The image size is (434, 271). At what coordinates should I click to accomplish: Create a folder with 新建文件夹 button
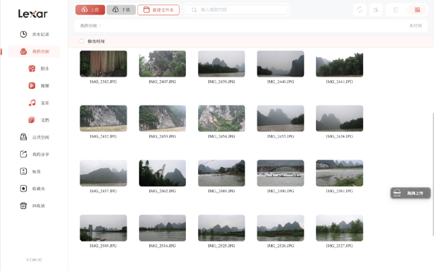(158, 10)
